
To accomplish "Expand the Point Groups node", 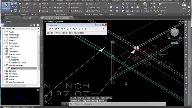I will coord(5,35).
